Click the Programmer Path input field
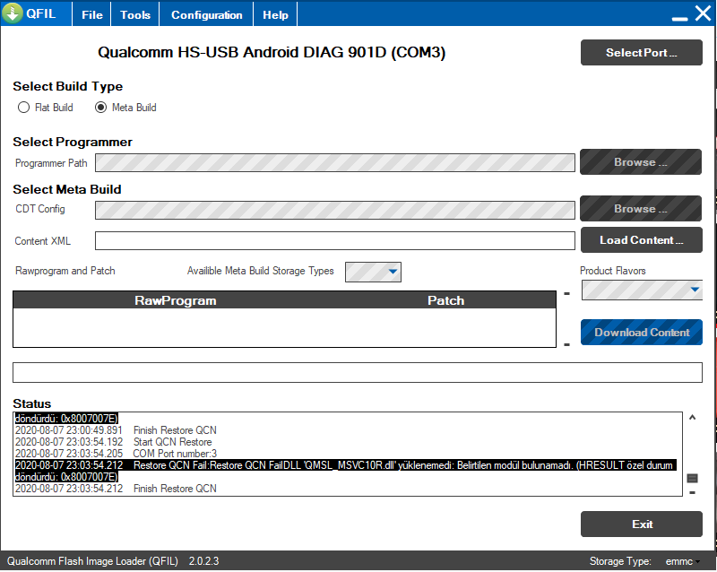717x572 pixels. point(334,163)
